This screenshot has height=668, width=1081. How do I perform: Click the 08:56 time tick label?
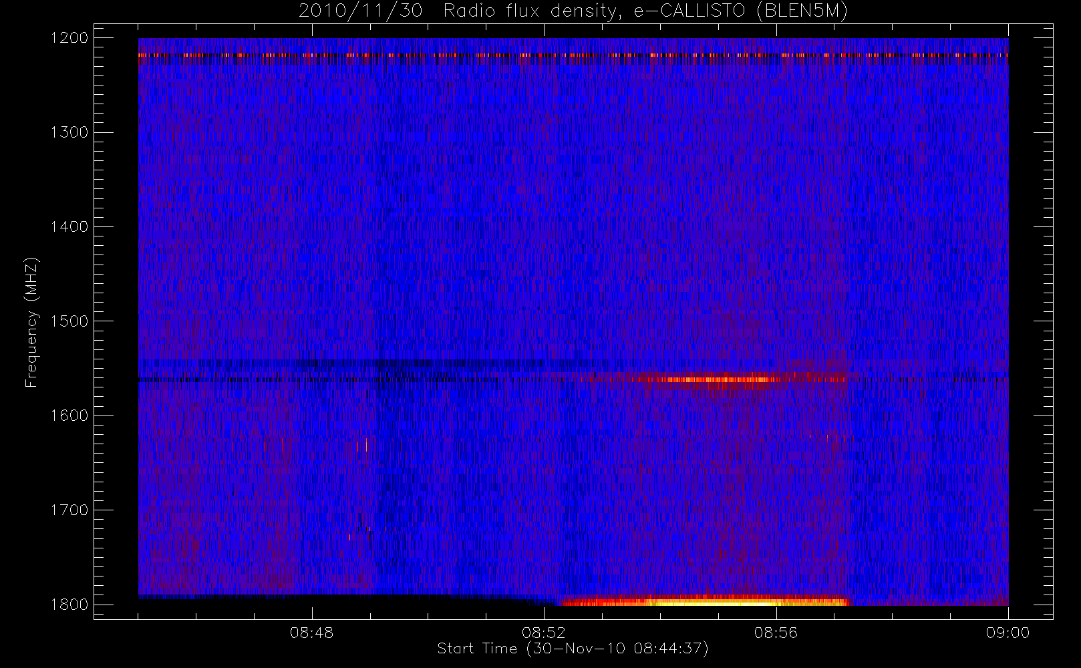[776, 633]
